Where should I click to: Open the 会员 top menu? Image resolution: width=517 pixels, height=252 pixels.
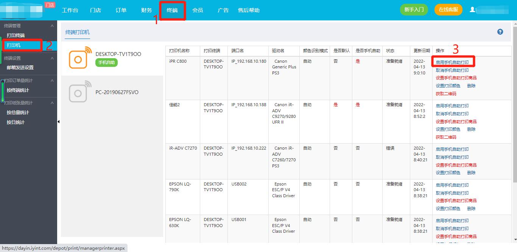(x=198, y=10)
